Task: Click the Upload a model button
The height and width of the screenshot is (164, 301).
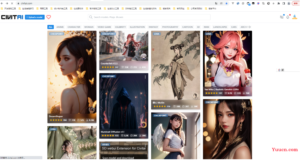Action: pos(35,17)
